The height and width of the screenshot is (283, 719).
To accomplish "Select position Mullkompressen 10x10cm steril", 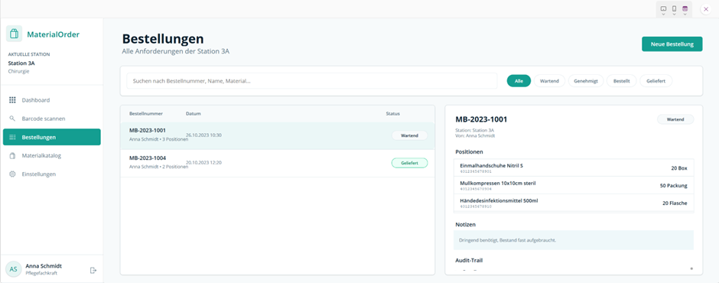I will pyautogui.click(x=574, y=185).
